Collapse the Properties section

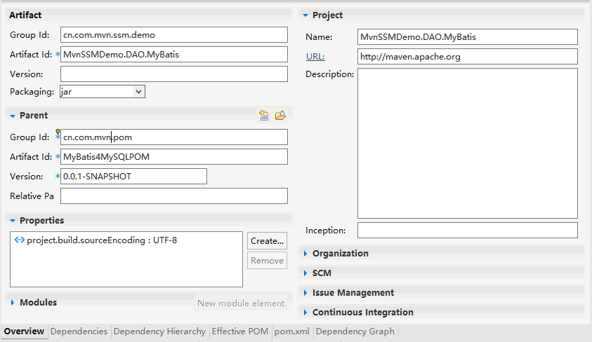pos(13,221)
